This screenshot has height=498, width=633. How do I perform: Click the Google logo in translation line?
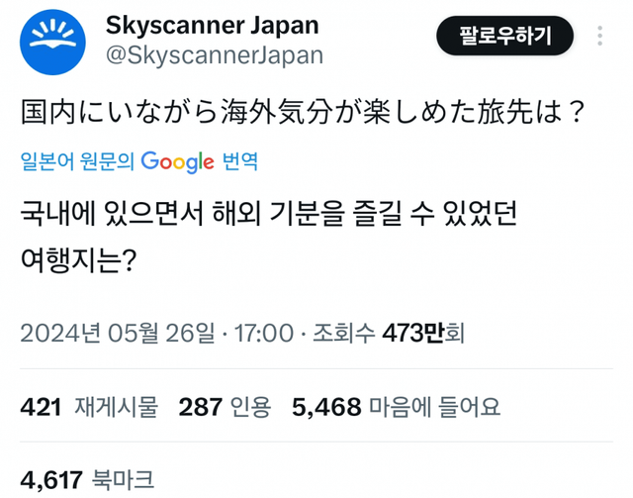pyautogui.click(x=178, y=161)
